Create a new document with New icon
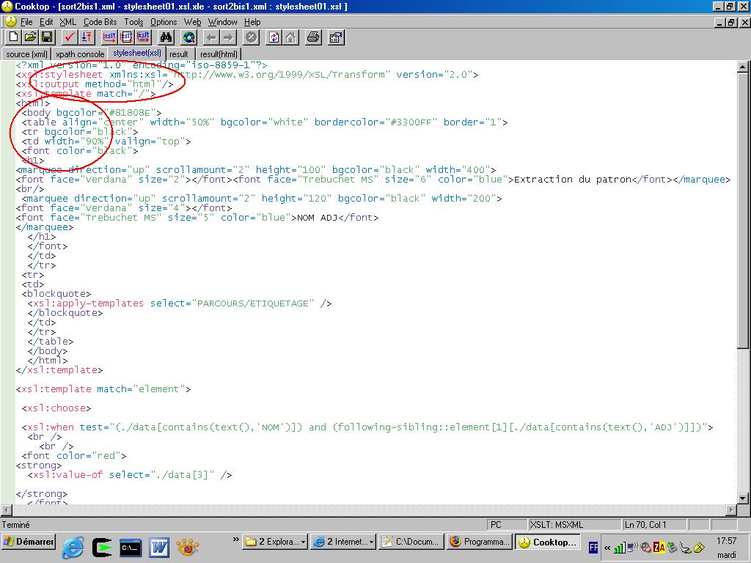Viewport: 751px width, 563px height. tap(13, 37)
